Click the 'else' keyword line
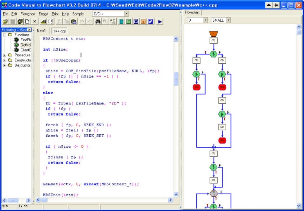Viewport: 304px width, 211px height. click(48, 93)
